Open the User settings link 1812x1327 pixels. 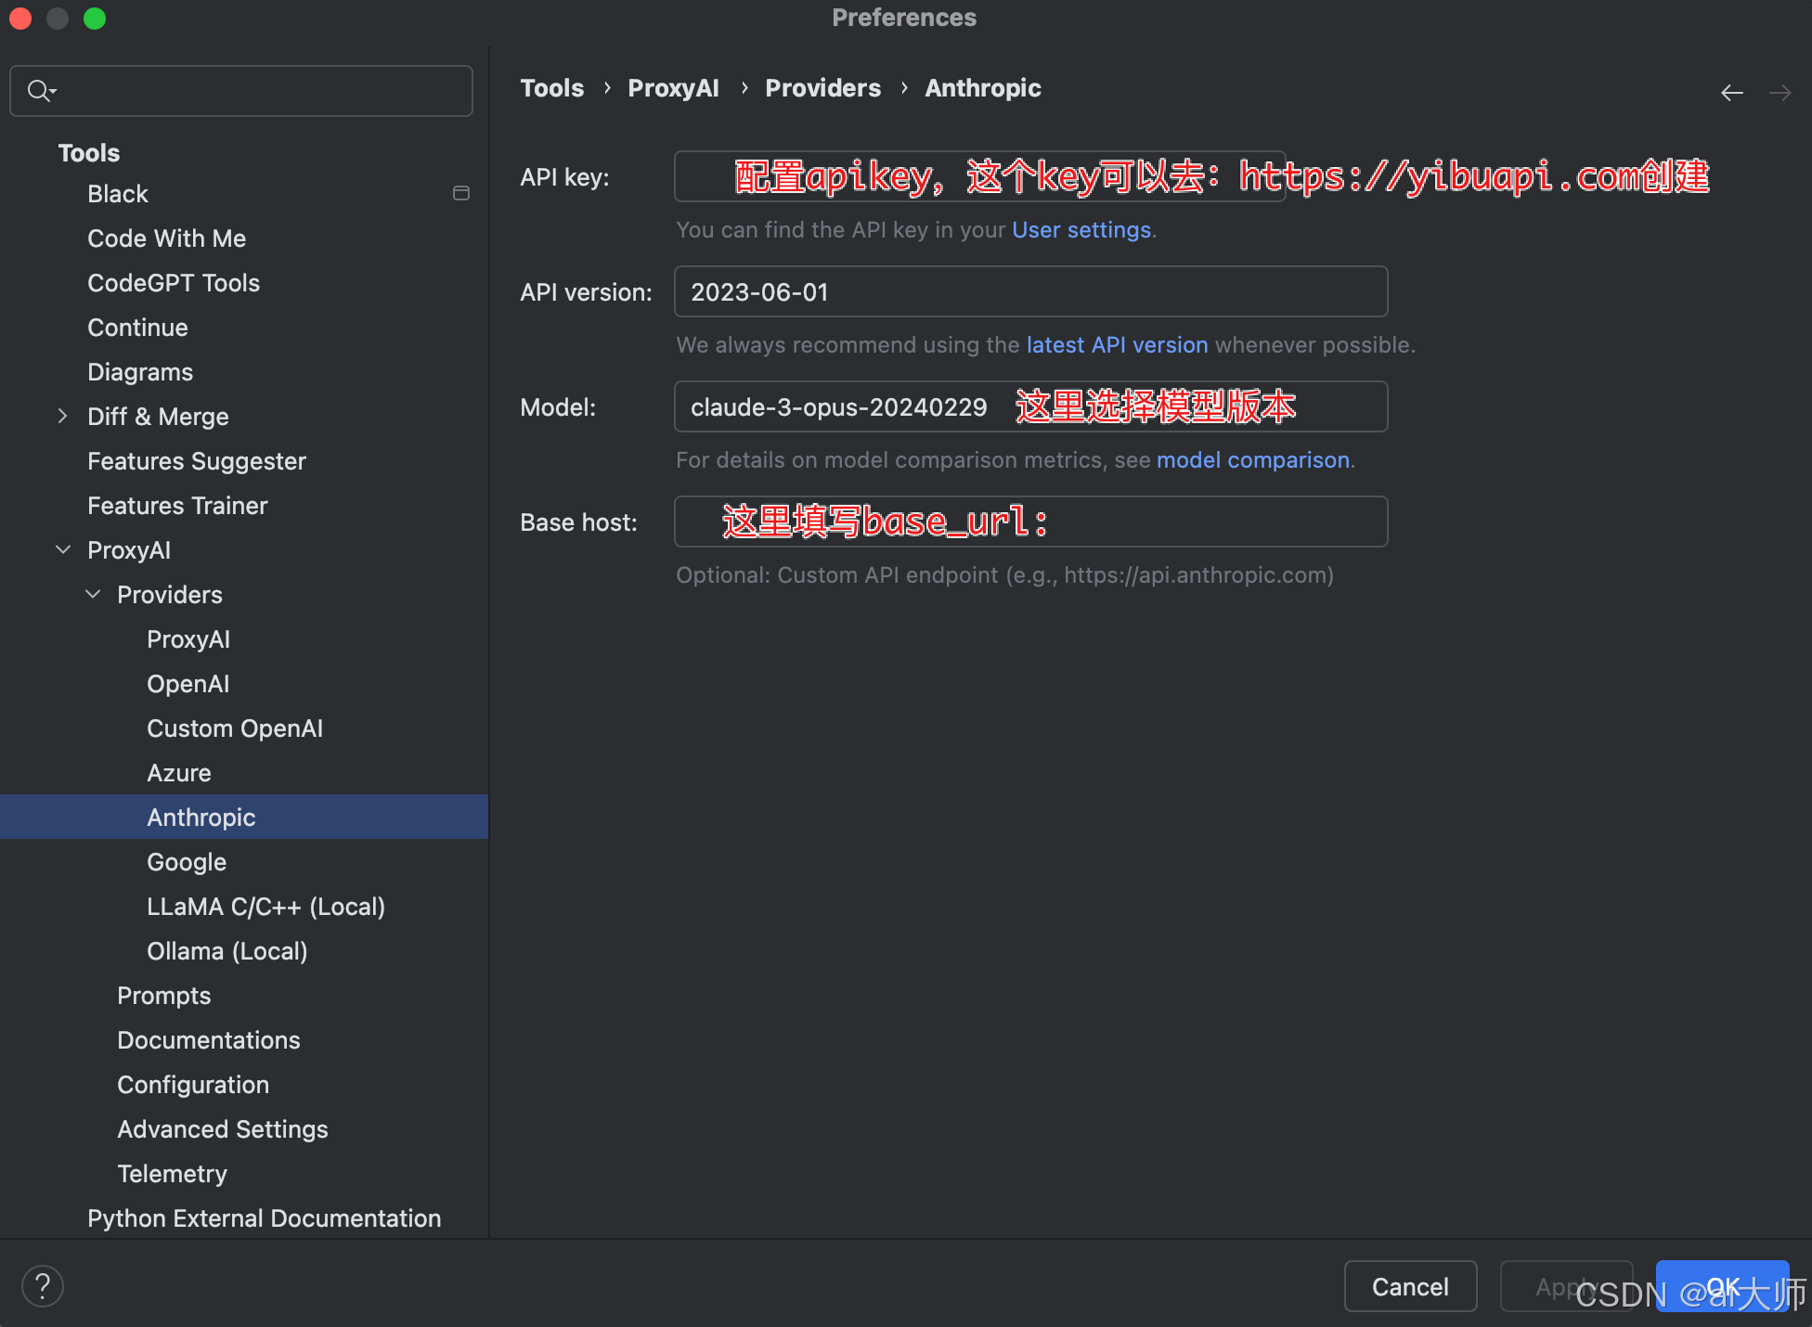click(x=1081, y=230)
